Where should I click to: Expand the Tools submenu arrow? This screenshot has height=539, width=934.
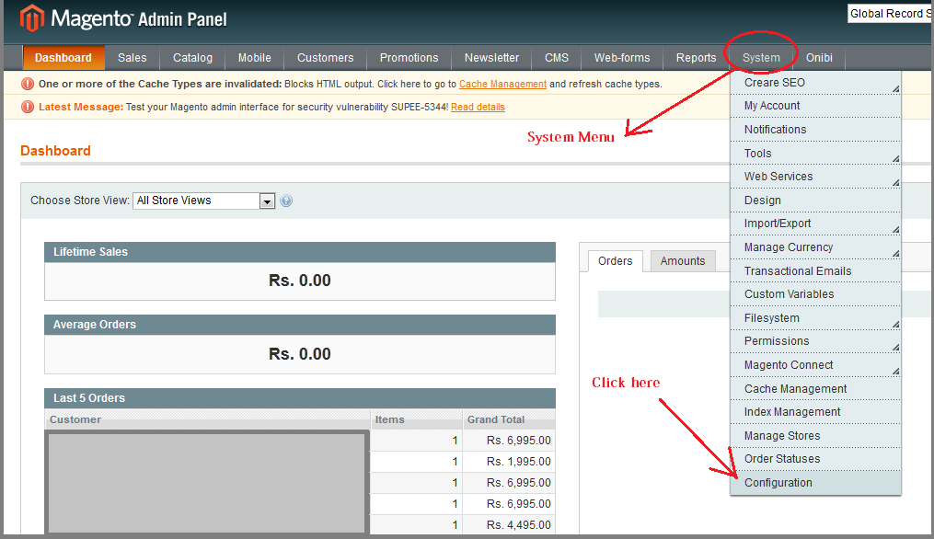click(x=895, y=159)
